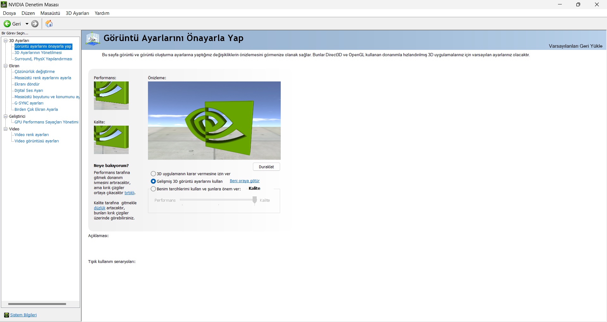Open Çözünürlük değiştirme page
Screen dimensions: 607x322
[34, 72]
